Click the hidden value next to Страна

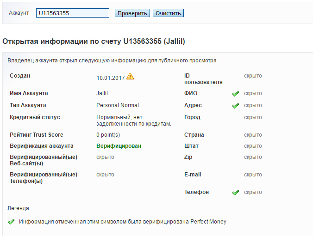(x=253, y=135)
